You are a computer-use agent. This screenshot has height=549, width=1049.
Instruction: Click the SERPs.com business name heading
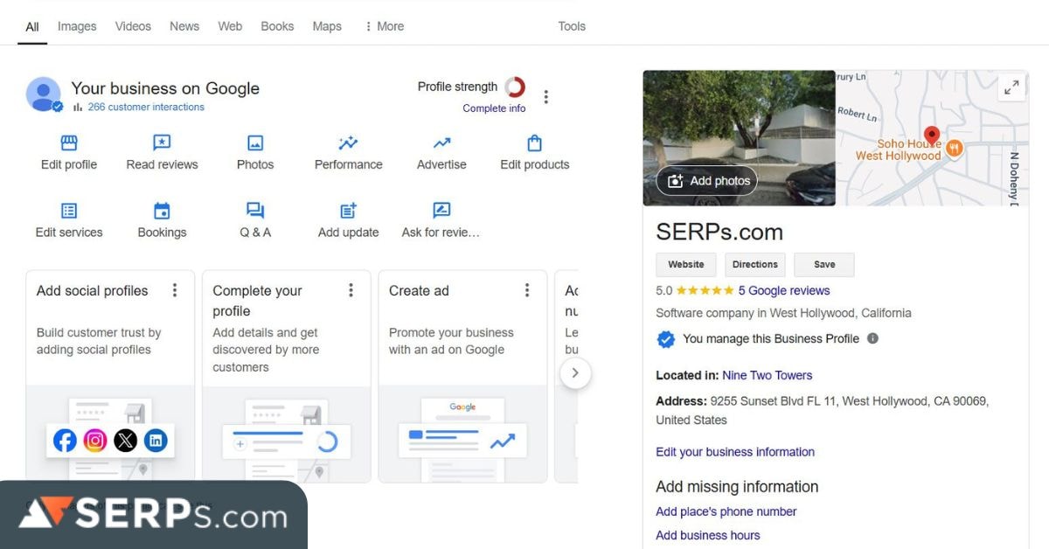coord(719,232)
